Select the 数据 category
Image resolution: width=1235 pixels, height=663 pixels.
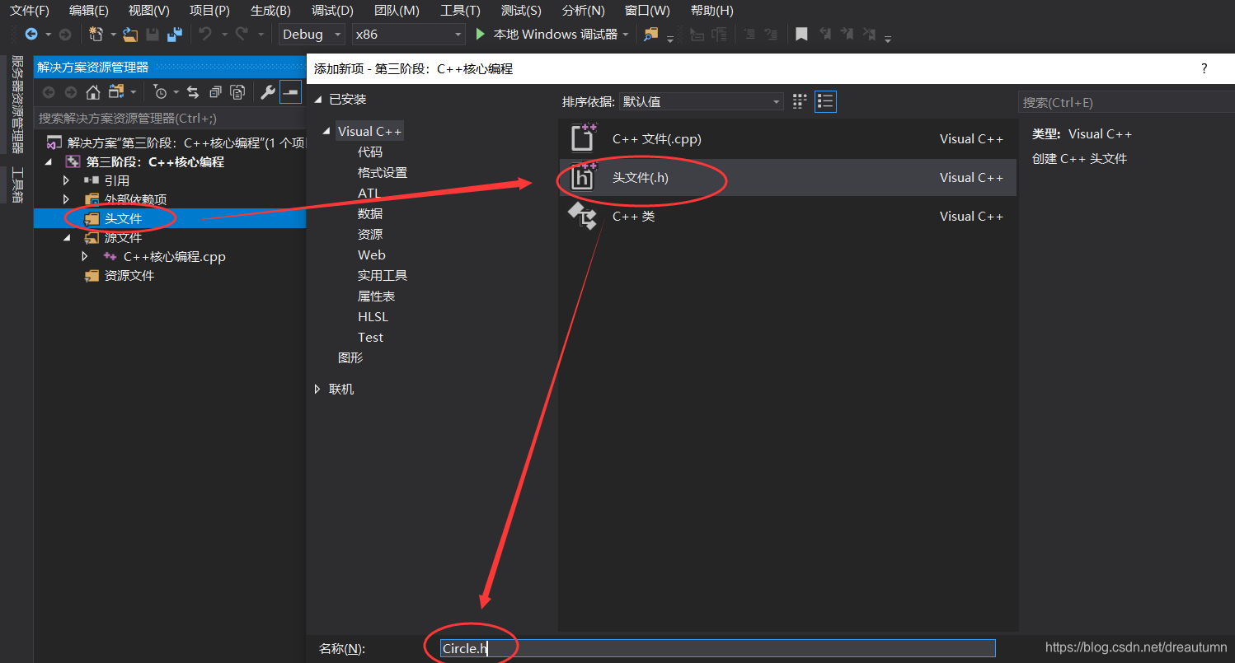click(370, 214)
